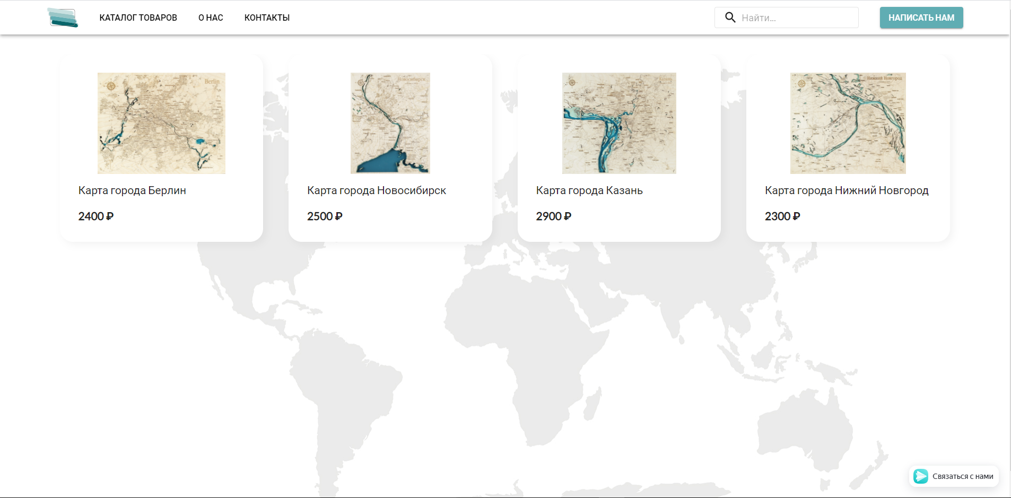This screenshot has width=1011, height=498.
Task: Open the Контакты page
Action: pos(267,18)
